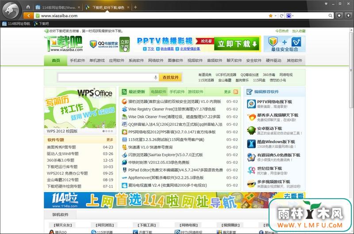Click the Wise Disk Cleaner entry icon
Screen dimensions: 354x234
124,117
